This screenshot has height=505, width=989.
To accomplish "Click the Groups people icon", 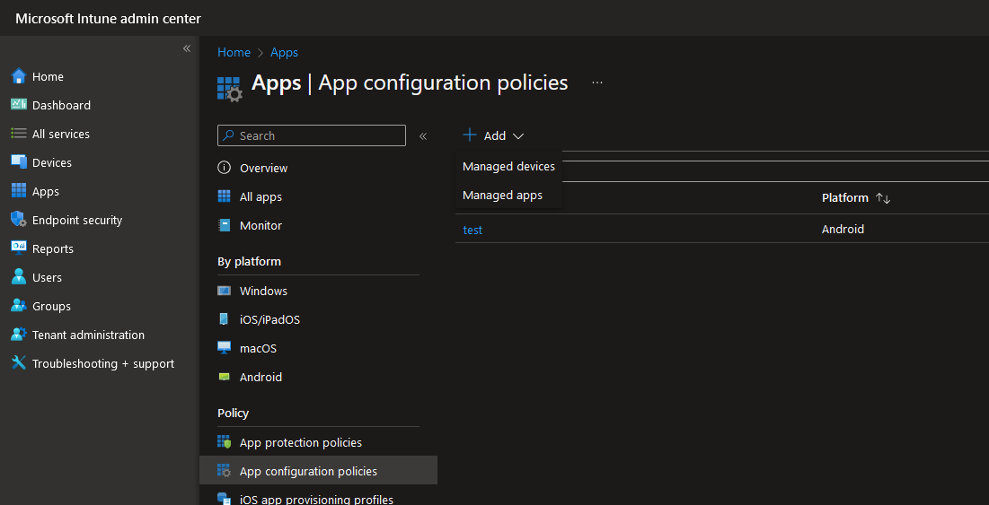I will click(19, 305).
